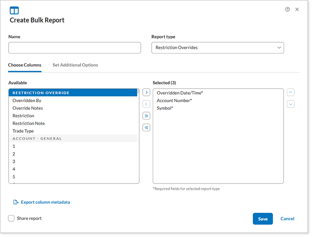312x237 pixels.
Task: Choose Trade Type from Available columns
Action: [x=23, y=131]
